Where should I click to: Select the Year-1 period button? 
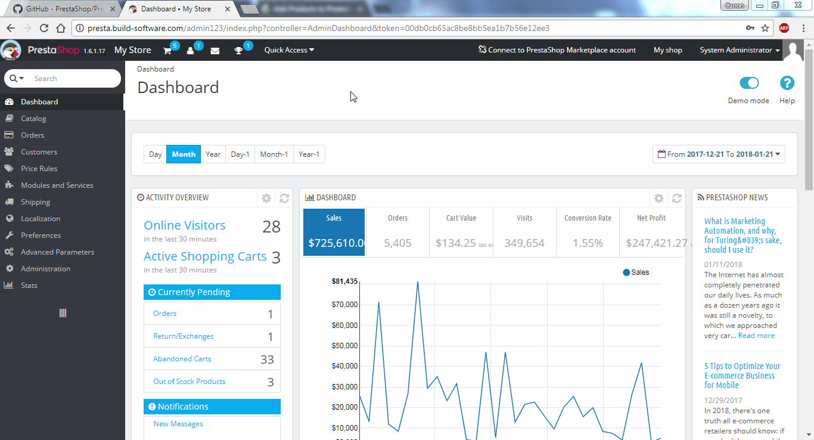click(309, 154)
